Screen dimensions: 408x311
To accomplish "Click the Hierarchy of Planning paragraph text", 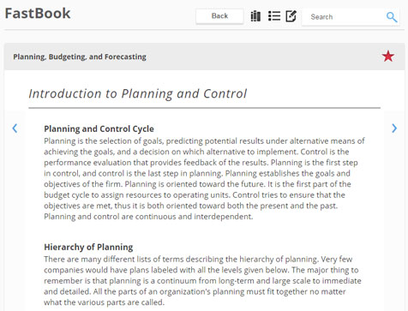I will [x=202, y=281].
